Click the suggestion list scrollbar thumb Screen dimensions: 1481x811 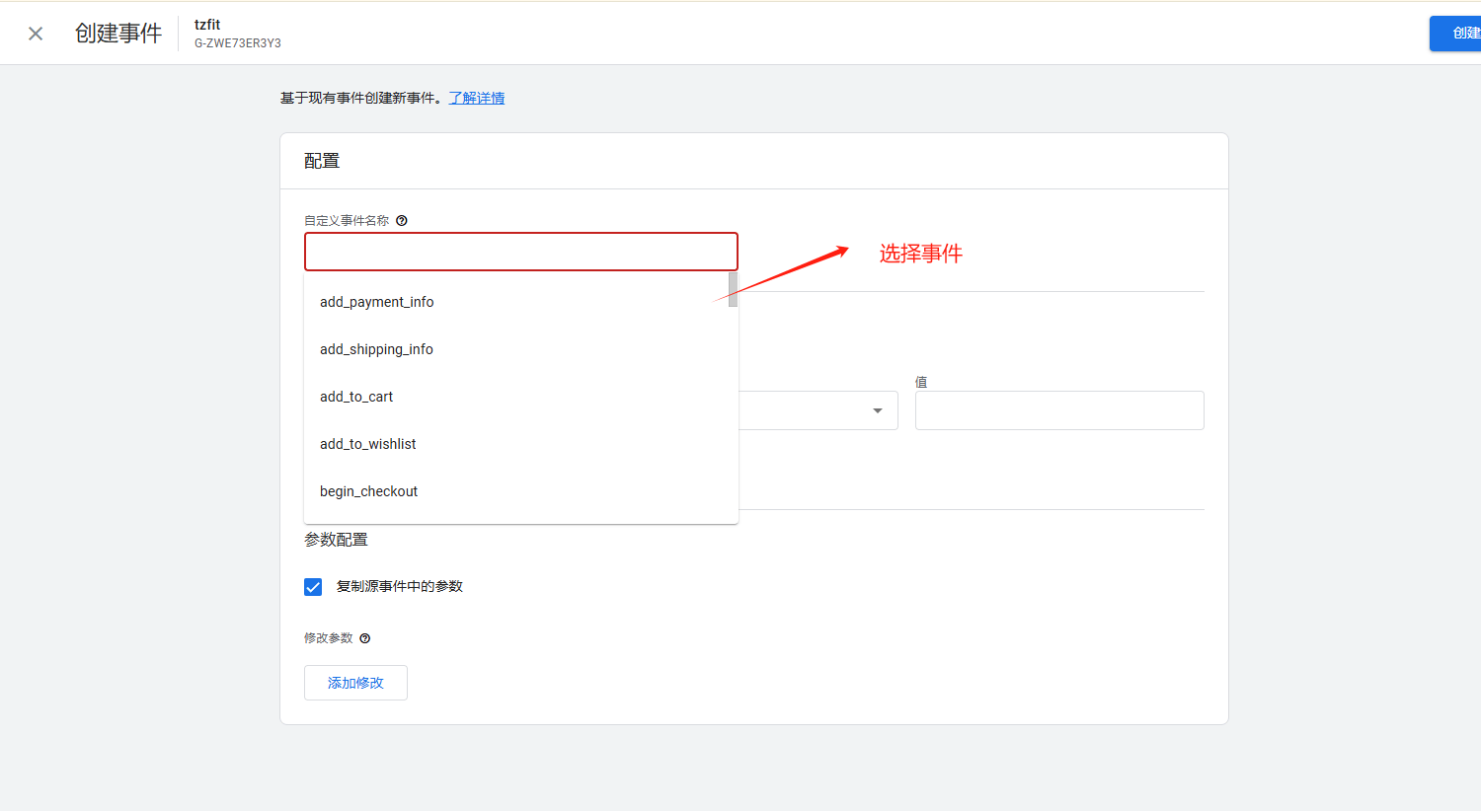(x=733, y=289)
